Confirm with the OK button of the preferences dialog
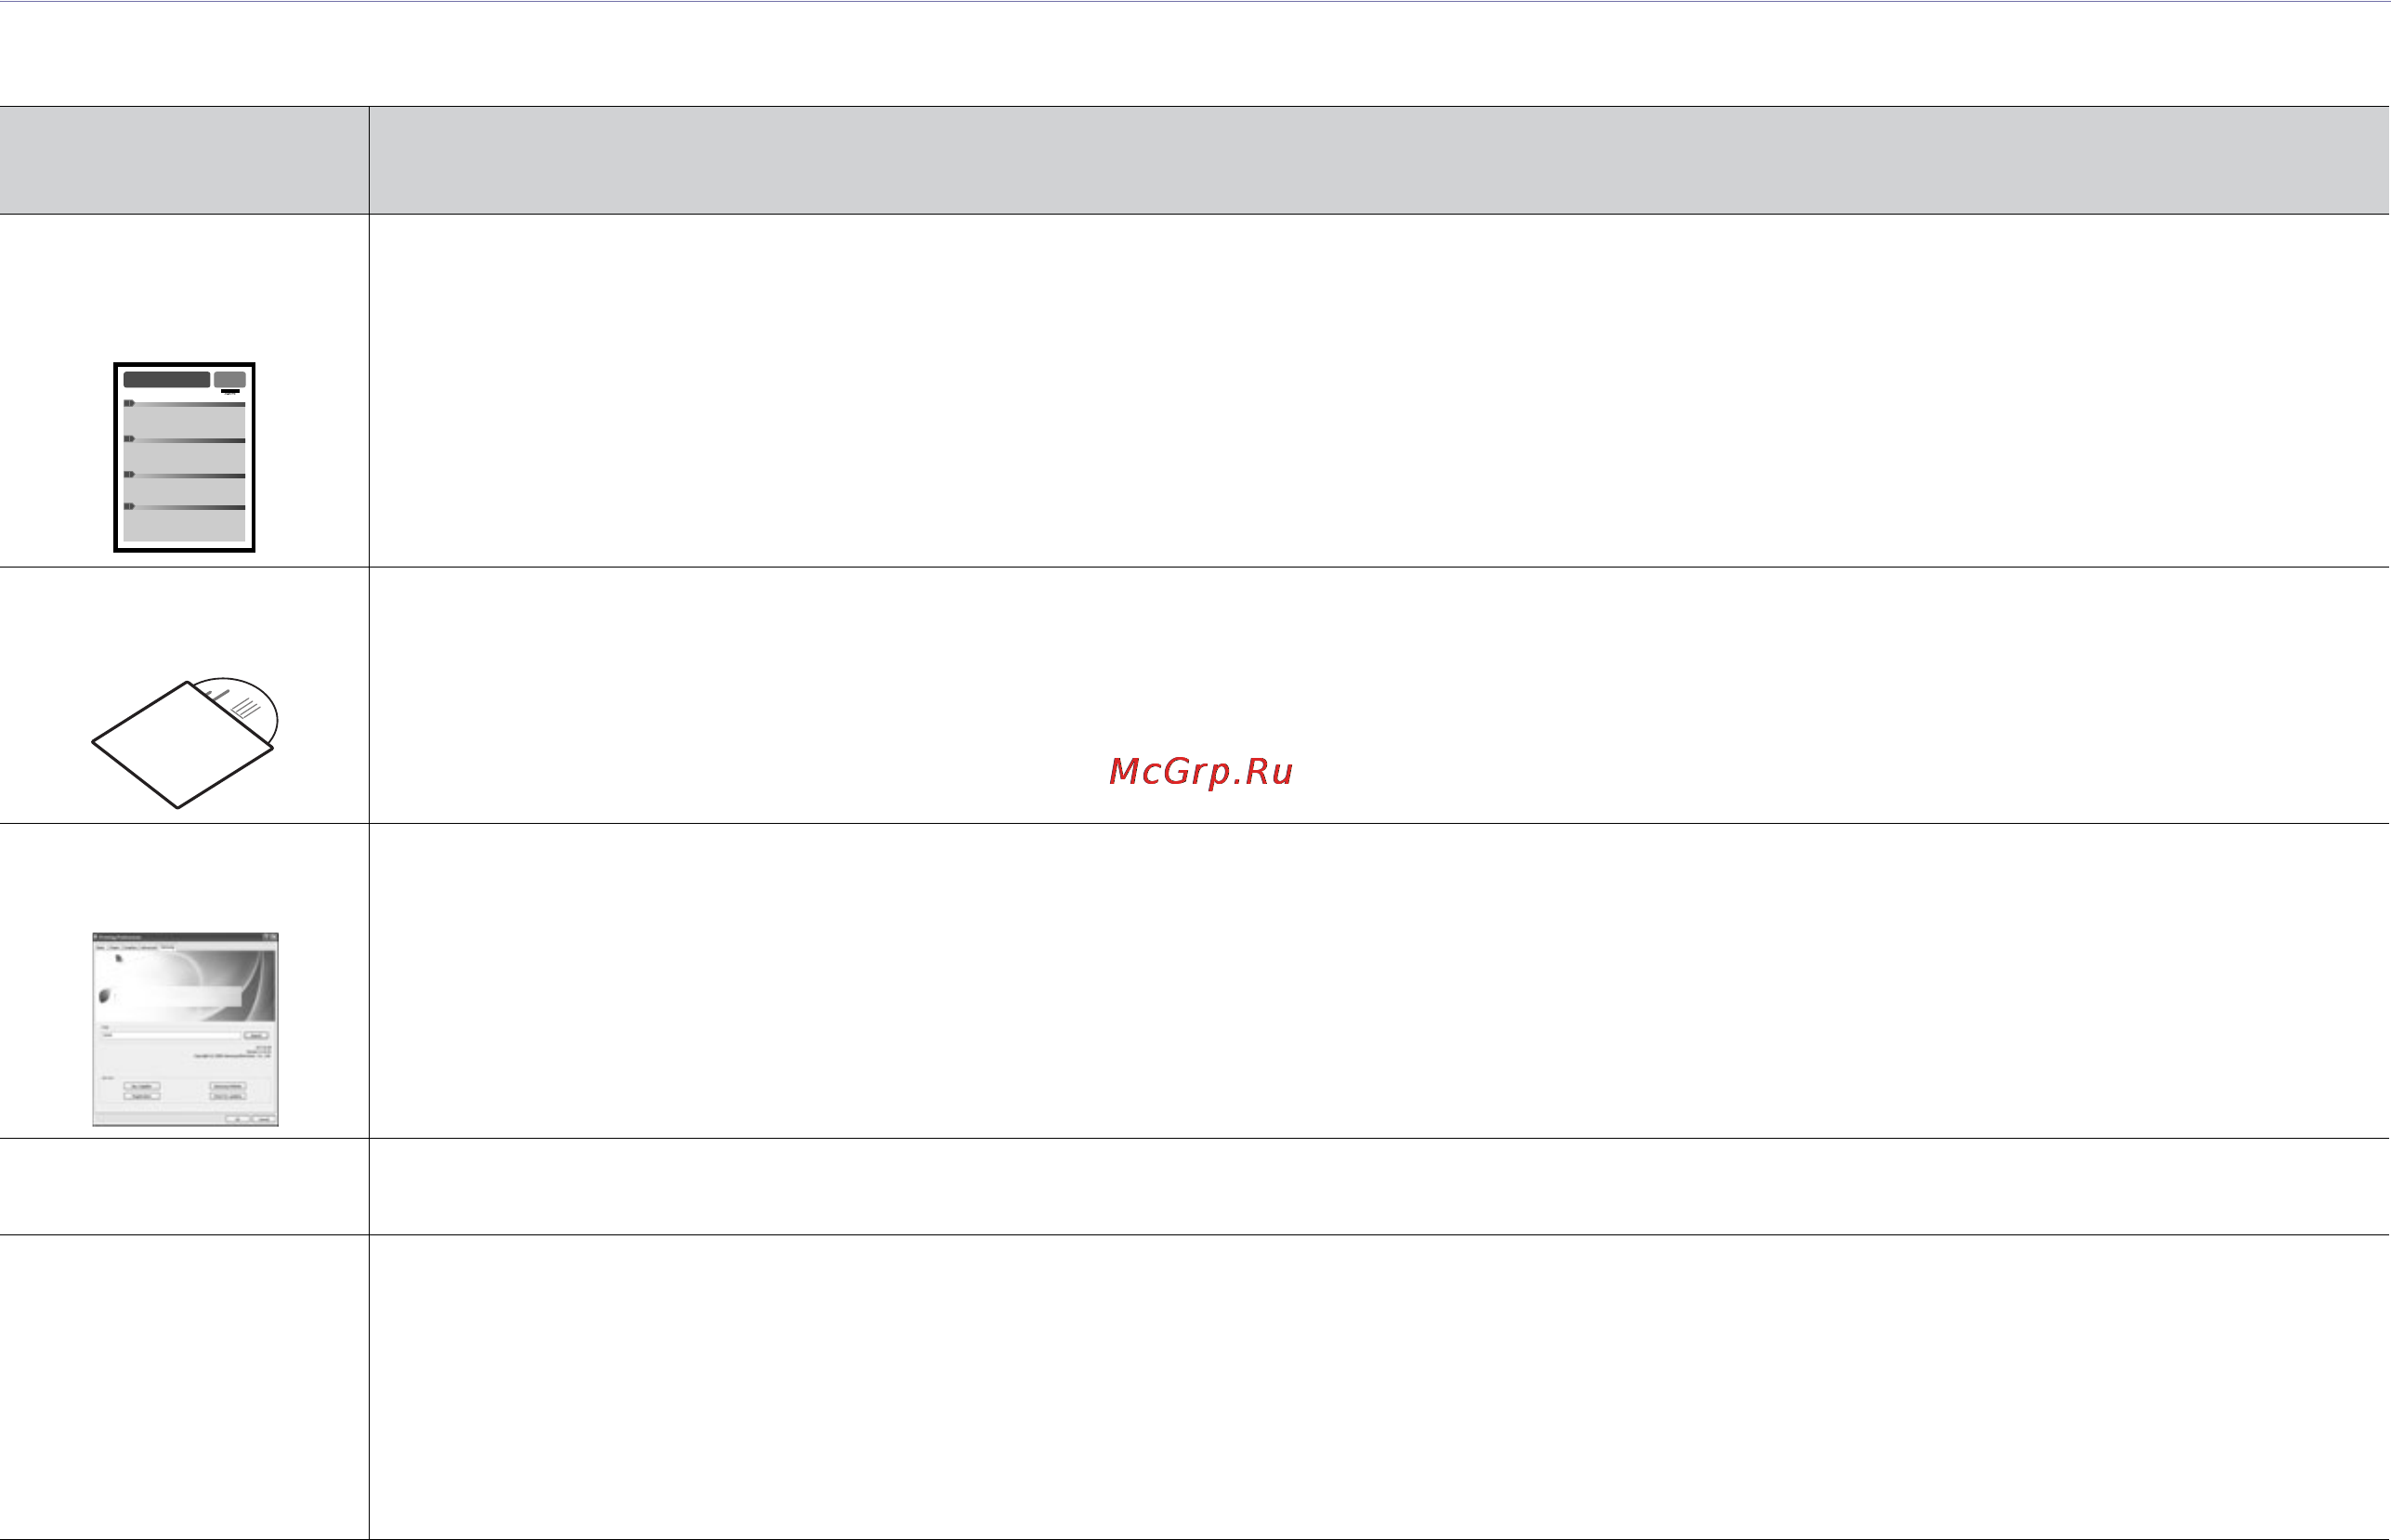 click(238, 1120)
